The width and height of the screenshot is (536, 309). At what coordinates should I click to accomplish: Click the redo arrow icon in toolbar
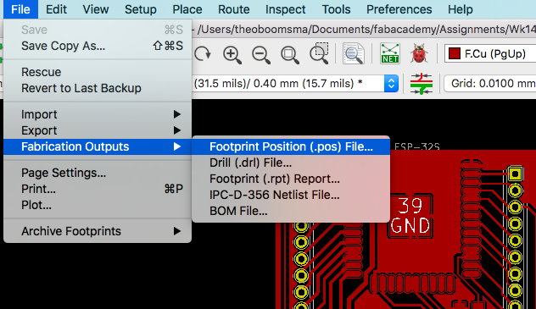pos(203,54)
